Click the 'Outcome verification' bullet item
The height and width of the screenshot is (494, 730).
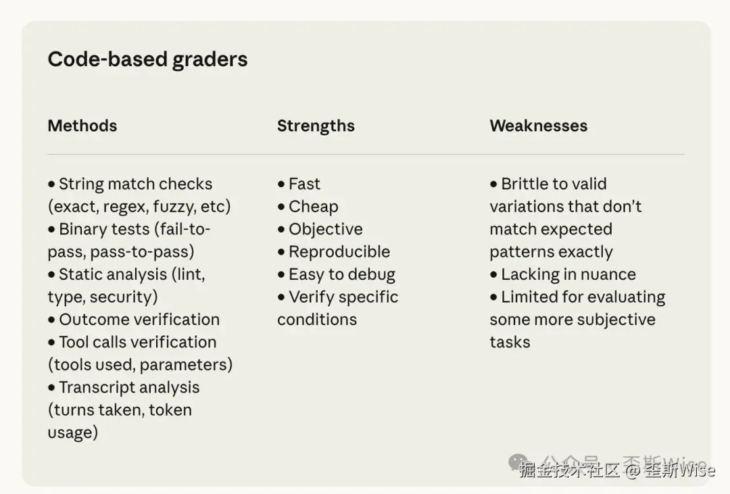134,320
